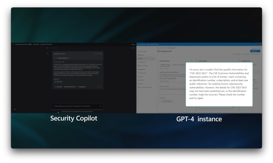Click the help icon at Security Copilot bottom right
273x163 pixels.
(133, 109)
